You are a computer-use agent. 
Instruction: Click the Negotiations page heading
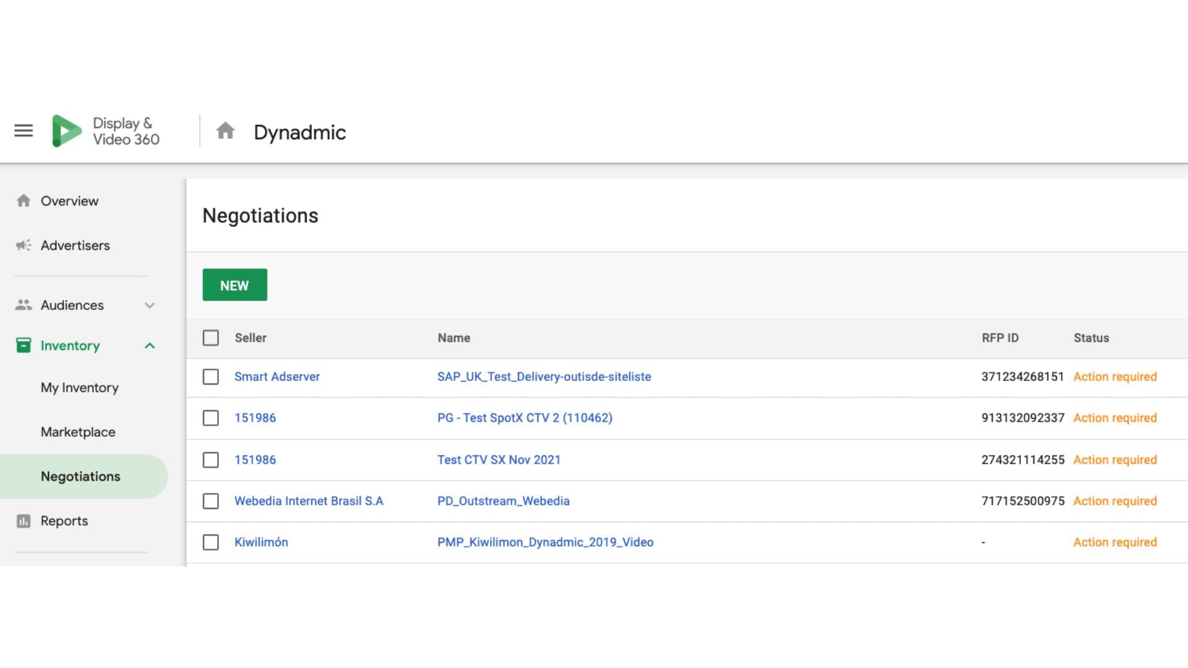pos(260,216)
